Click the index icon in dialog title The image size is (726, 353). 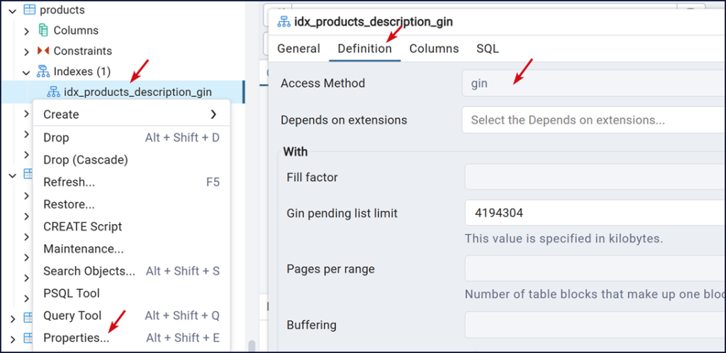pyautogui.click(x=284, y=22)
